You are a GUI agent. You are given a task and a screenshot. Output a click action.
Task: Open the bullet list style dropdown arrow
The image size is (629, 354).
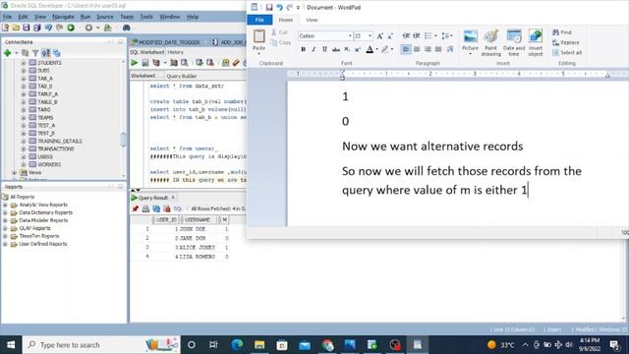(436, 36)
